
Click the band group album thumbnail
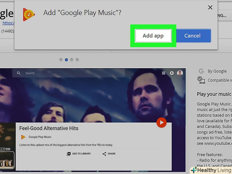[7, 160]
